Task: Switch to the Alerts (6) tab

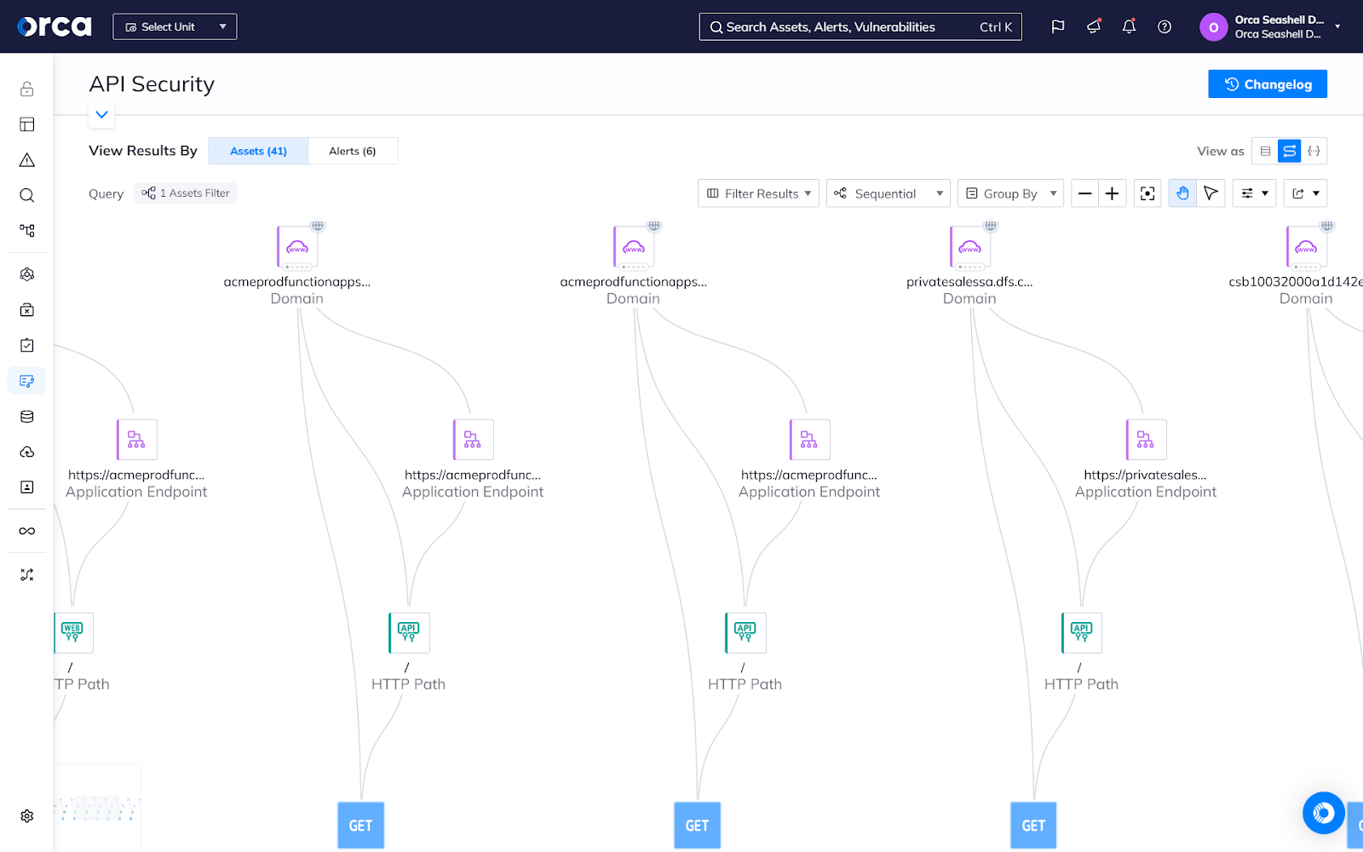Action: click(x=352, y=151)
